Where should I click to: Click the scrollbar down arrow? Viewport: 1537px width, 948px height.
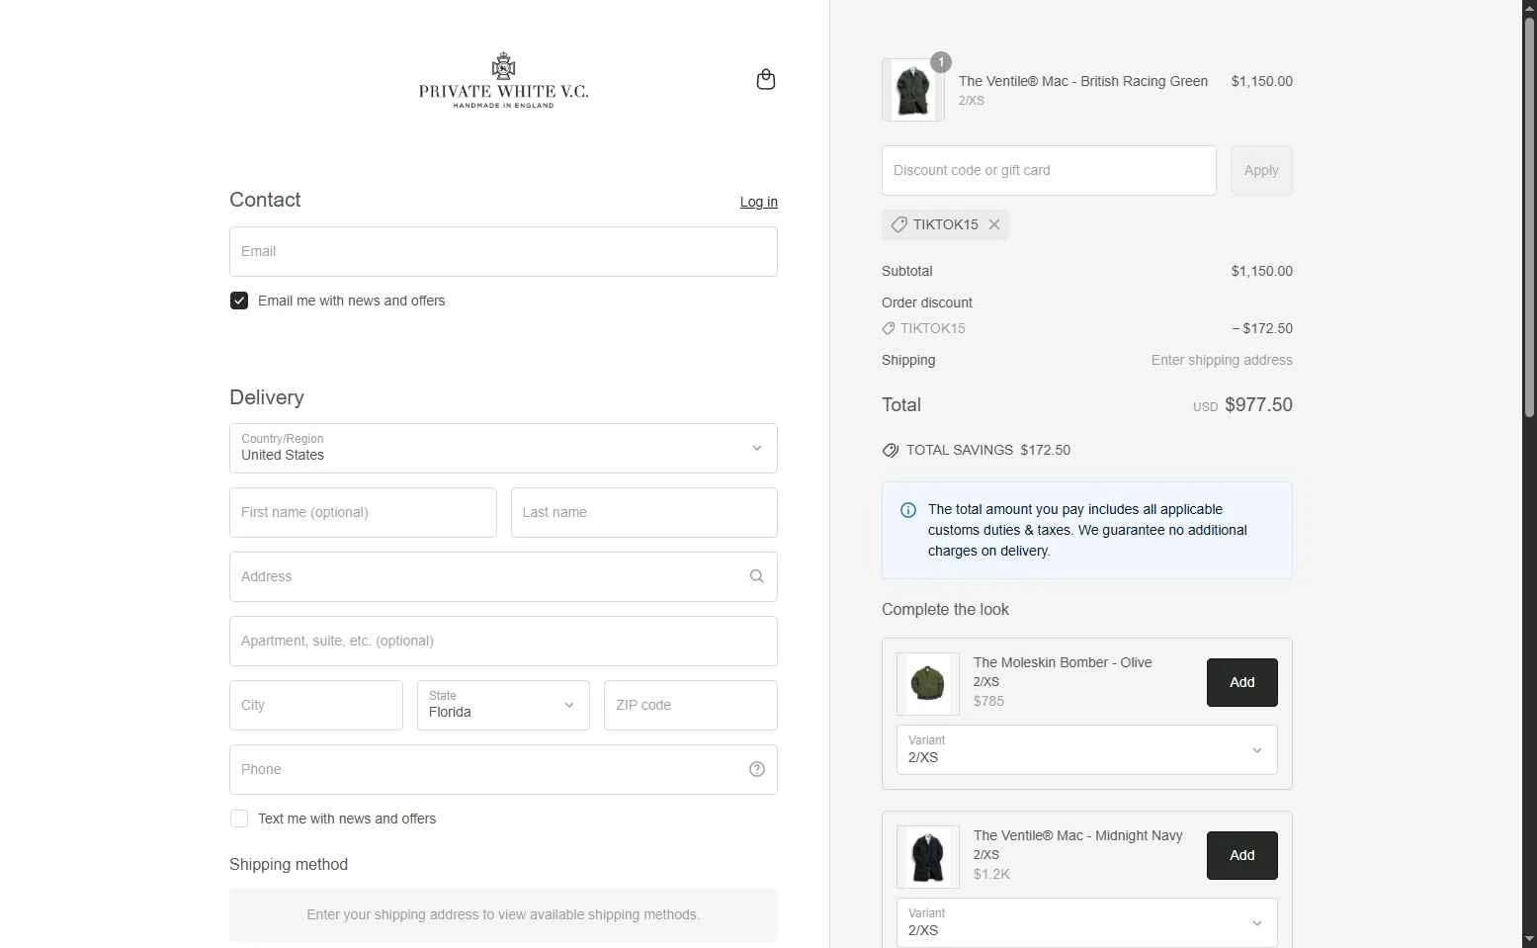pyautogui.click(x=1529, y=939)
